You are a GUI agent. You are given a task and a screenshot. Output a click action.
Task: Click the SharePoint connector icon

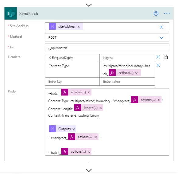[11, 13]
